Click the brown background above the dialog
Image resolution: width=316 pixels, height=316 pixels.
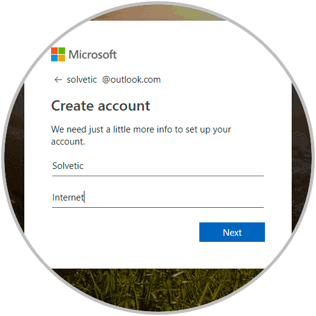click(158, 12)
